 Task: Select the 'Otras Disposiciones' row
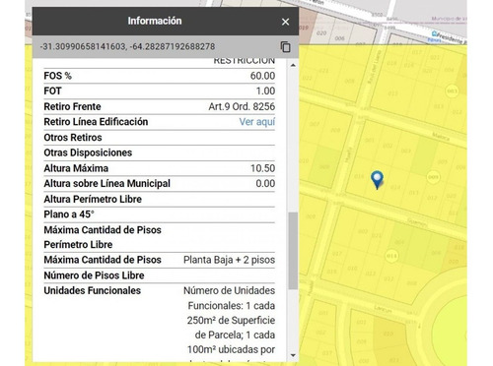[x=160, y=152]
